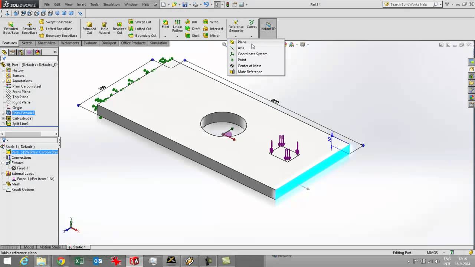The image size is (475, 267).
Task: Click the Fillet tool
Action: coord(166,24)
